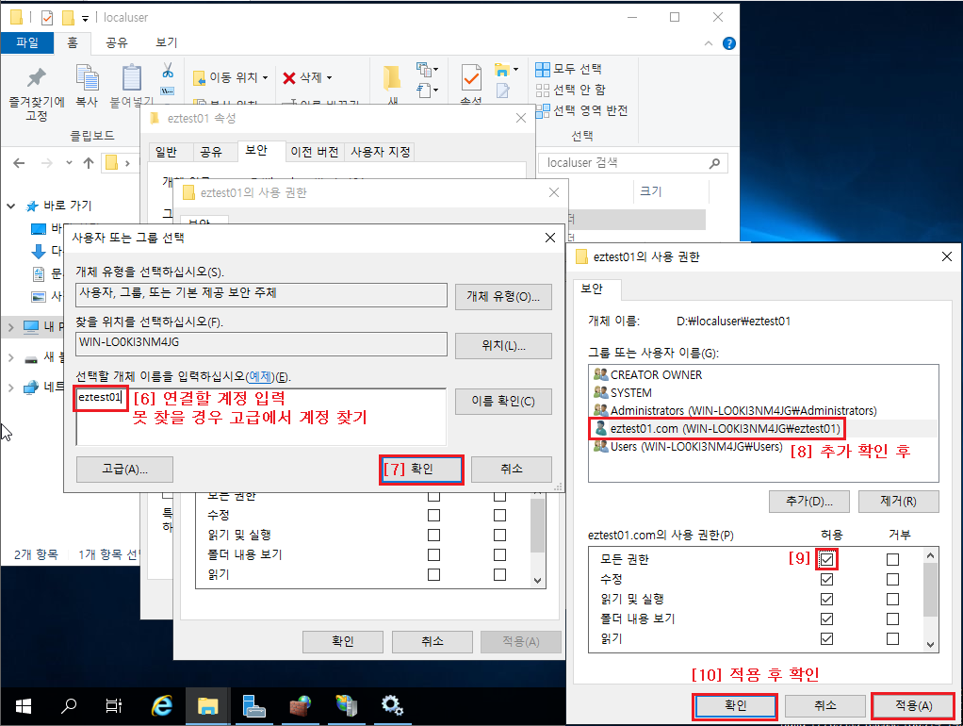This screenshot has width=963, height=726.
Task: Click 이름 확인(C) button
Action: (503, 402)
